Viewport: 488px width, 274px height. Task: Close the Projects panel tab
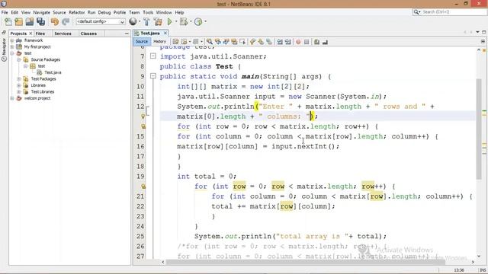click(30, 33)
